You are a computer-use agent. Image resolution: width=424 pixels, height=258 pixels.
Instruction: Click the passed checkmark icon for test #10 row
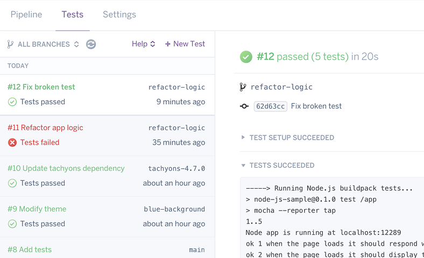pyautogui.click(x=12, y=183)
